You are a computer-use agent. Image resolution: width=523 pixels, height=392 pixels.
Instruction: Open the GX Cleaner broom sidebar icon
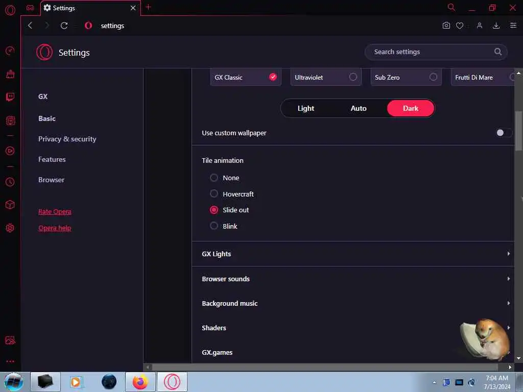click(10, 73)
